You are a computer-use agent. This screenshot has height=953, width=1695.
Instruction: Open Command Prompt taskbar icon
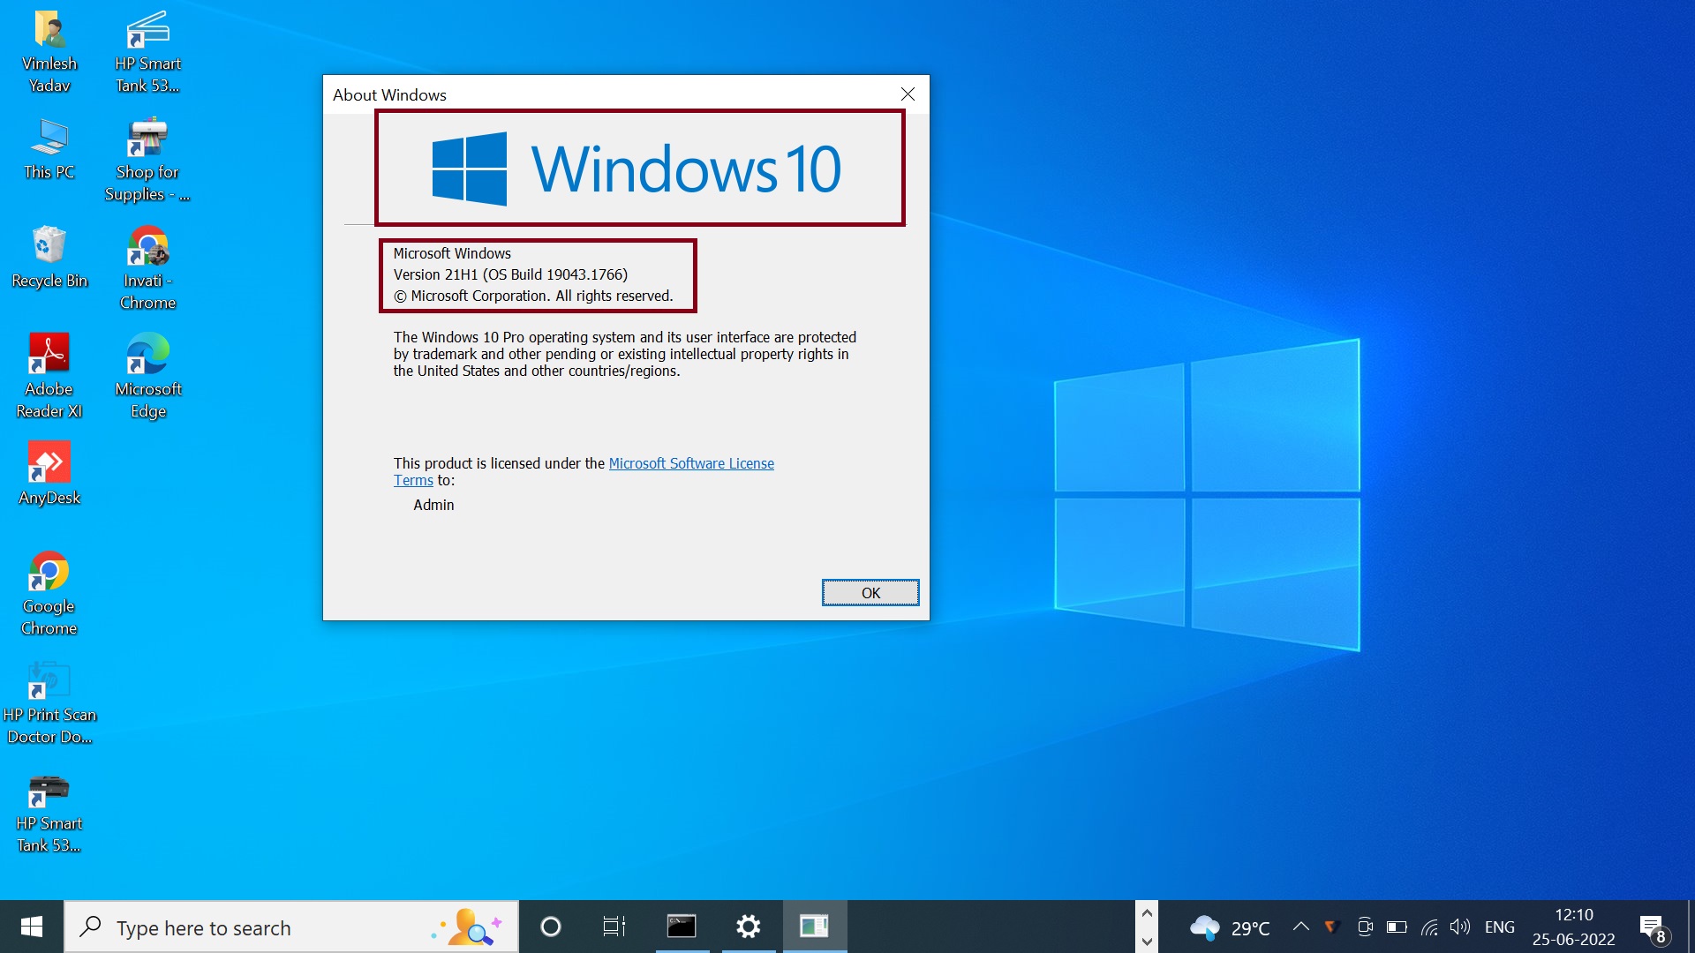tap(682, 927)
